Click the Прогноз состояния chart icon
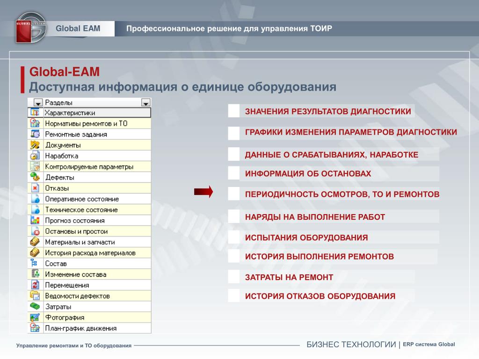The image size is (479, 359). click(35, 221)
